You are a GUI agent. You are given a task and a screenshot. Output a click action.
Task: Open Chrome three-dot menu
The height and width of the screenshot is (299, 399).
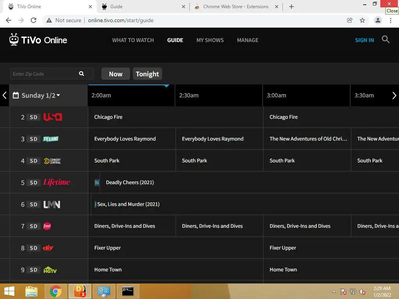pos(390,20)
